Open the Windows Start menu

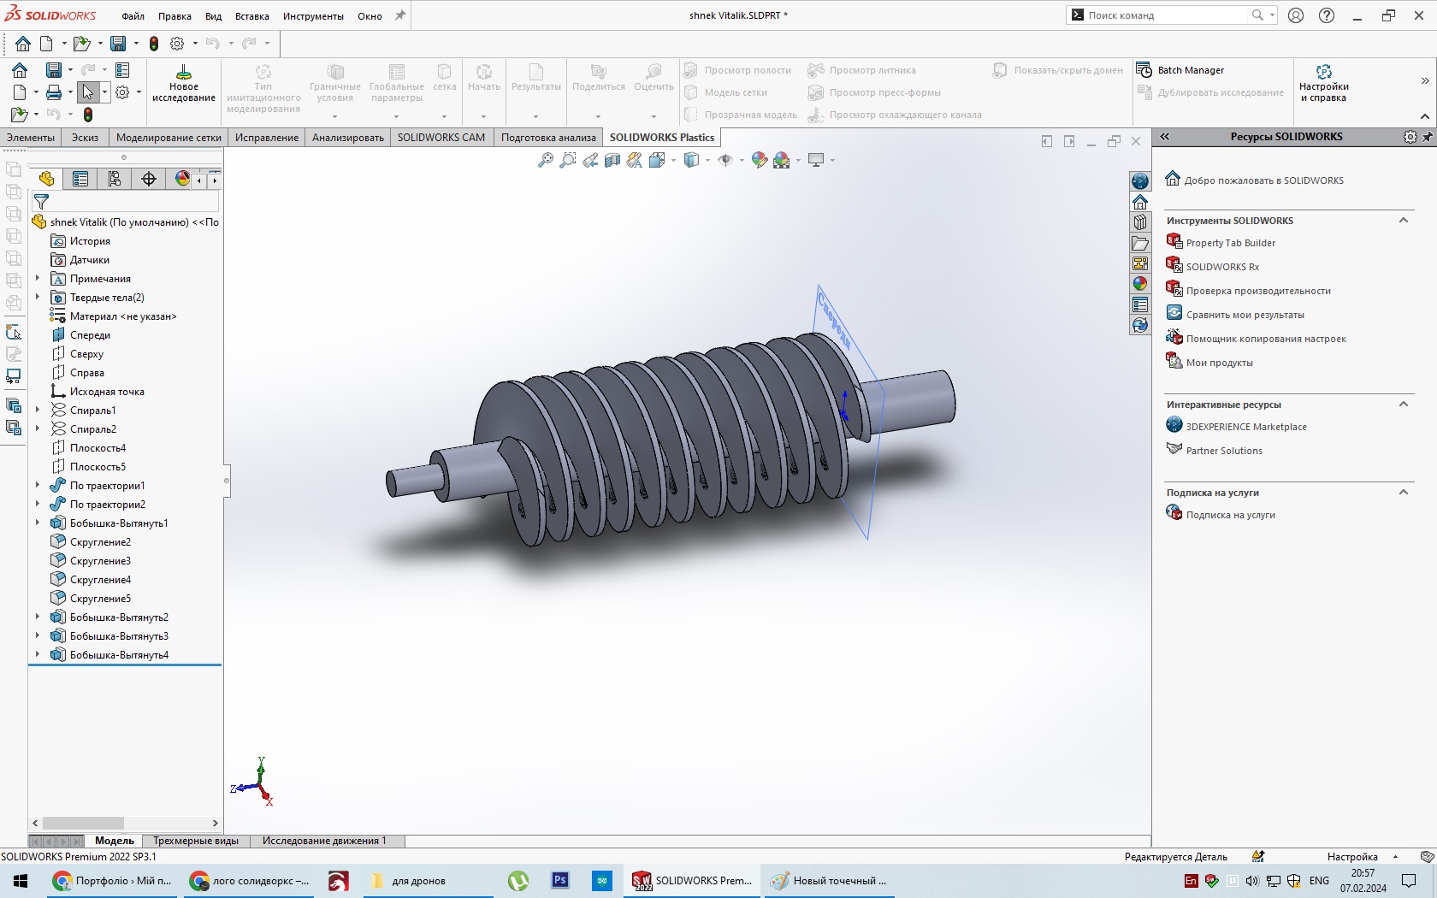tap(21, 881)
